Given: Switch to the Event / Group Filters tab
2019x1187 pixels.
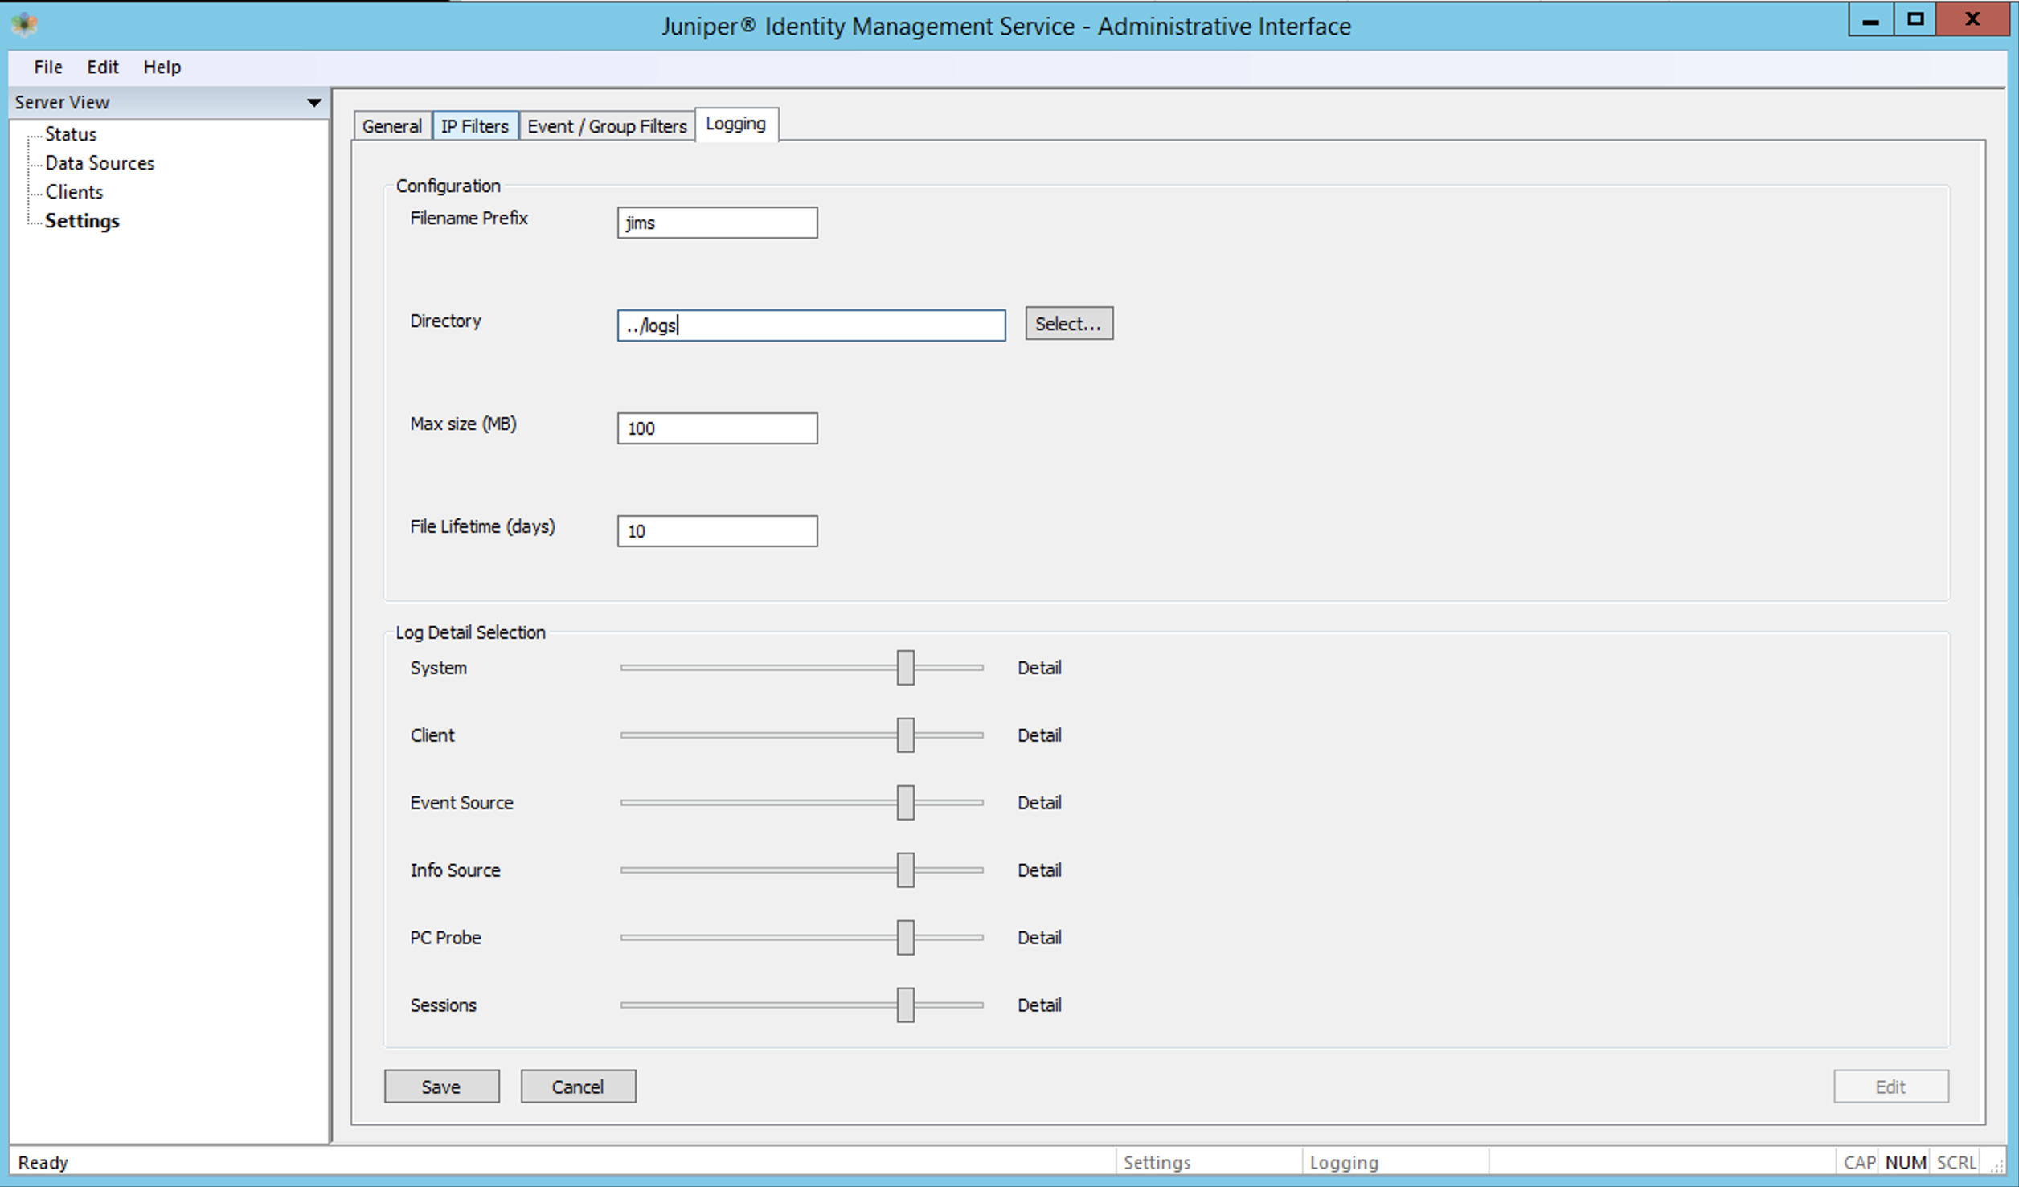Looking at the screenshot, I should 607,126.
